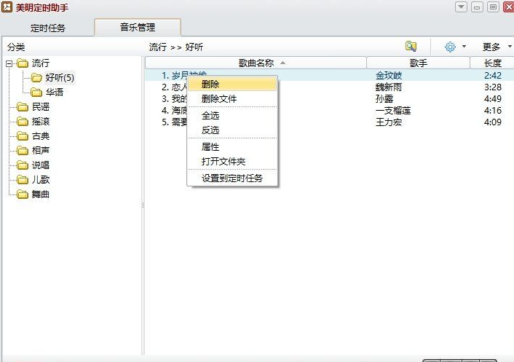Click 设置到定时任务 in the context menu
This screenshot has width=514, height=362.
click(232, 178)
